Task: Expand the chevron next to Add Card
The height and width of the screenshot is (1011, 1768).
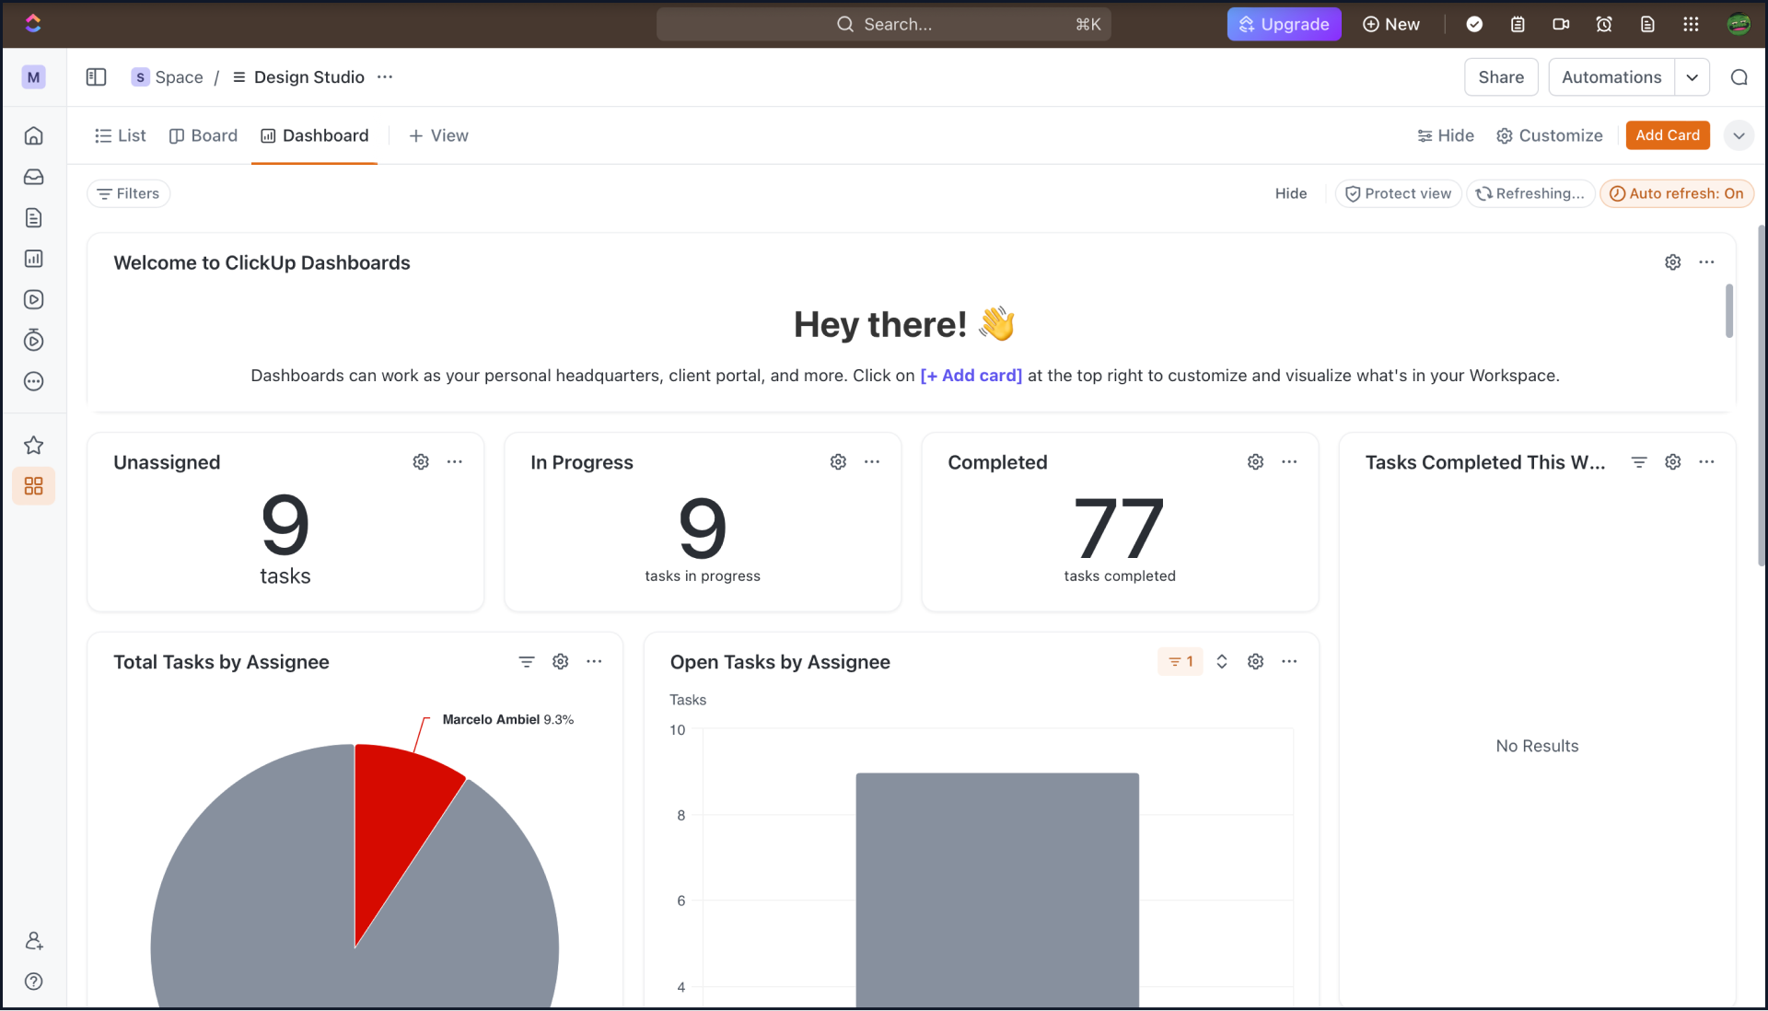Action: click(1738, 135)
